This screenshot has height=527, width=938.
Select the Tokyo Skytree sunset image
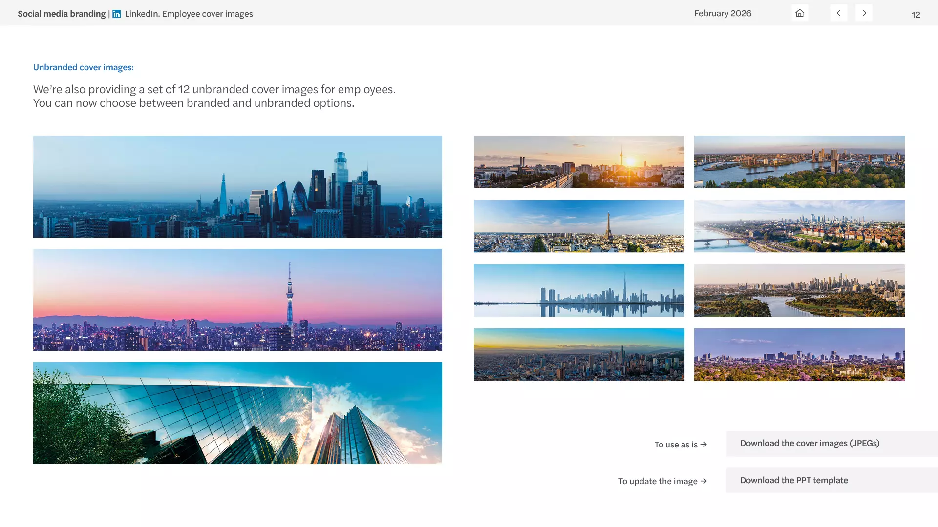(237, 300)
